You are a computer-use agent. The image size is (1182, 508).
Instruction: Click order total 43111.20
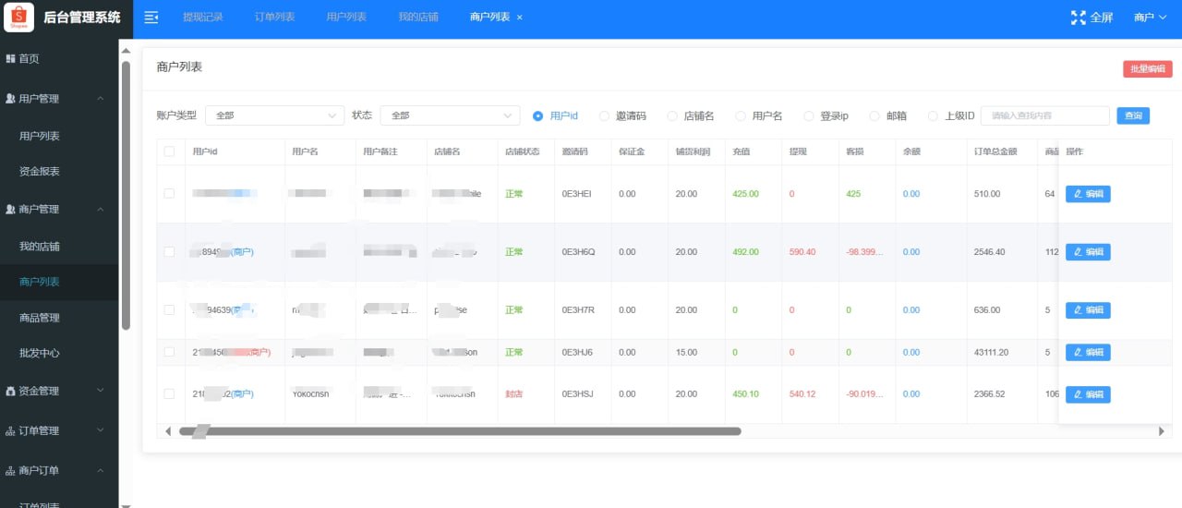click(x=991, y=352)
